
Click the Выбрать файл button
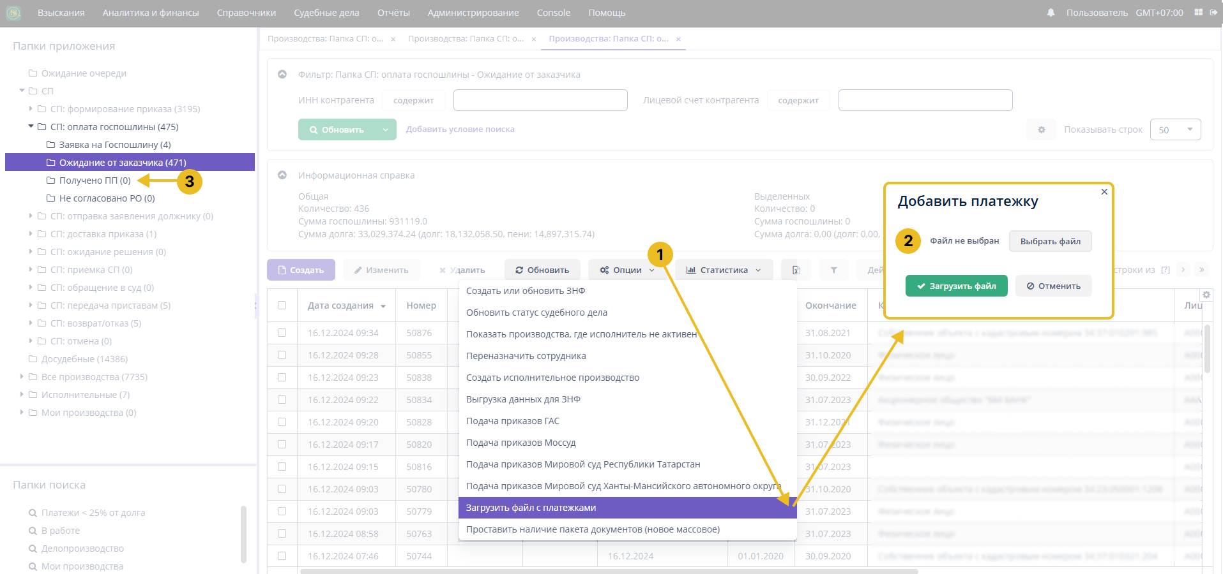1050,242
